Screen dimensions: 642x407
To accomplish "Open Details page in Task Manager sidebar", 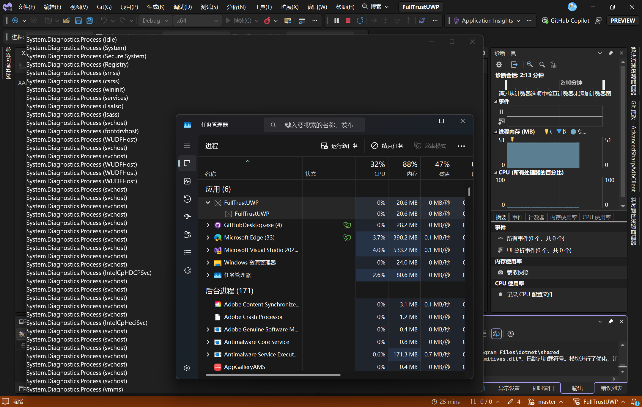I will pos(187,252).
